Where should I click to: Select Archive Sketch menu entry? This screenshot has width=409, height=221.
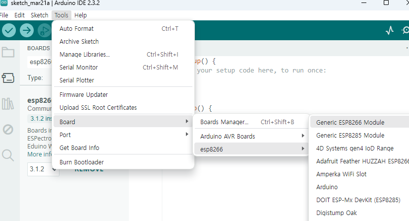click(123, 42)
